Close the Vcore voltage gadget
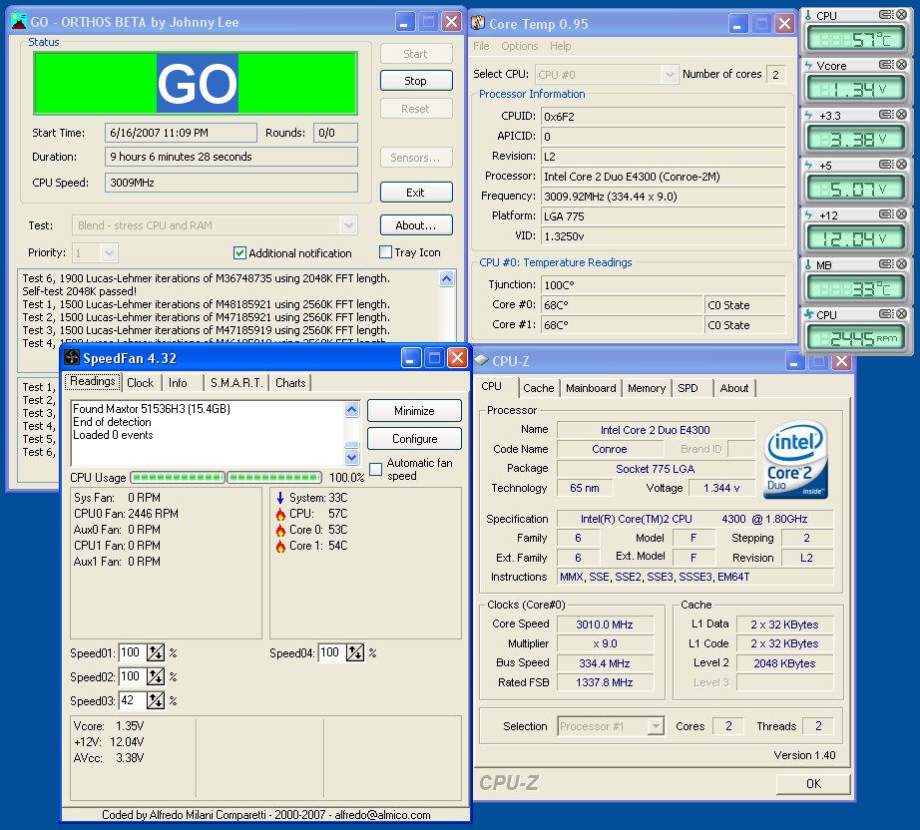 click(902, 65)
